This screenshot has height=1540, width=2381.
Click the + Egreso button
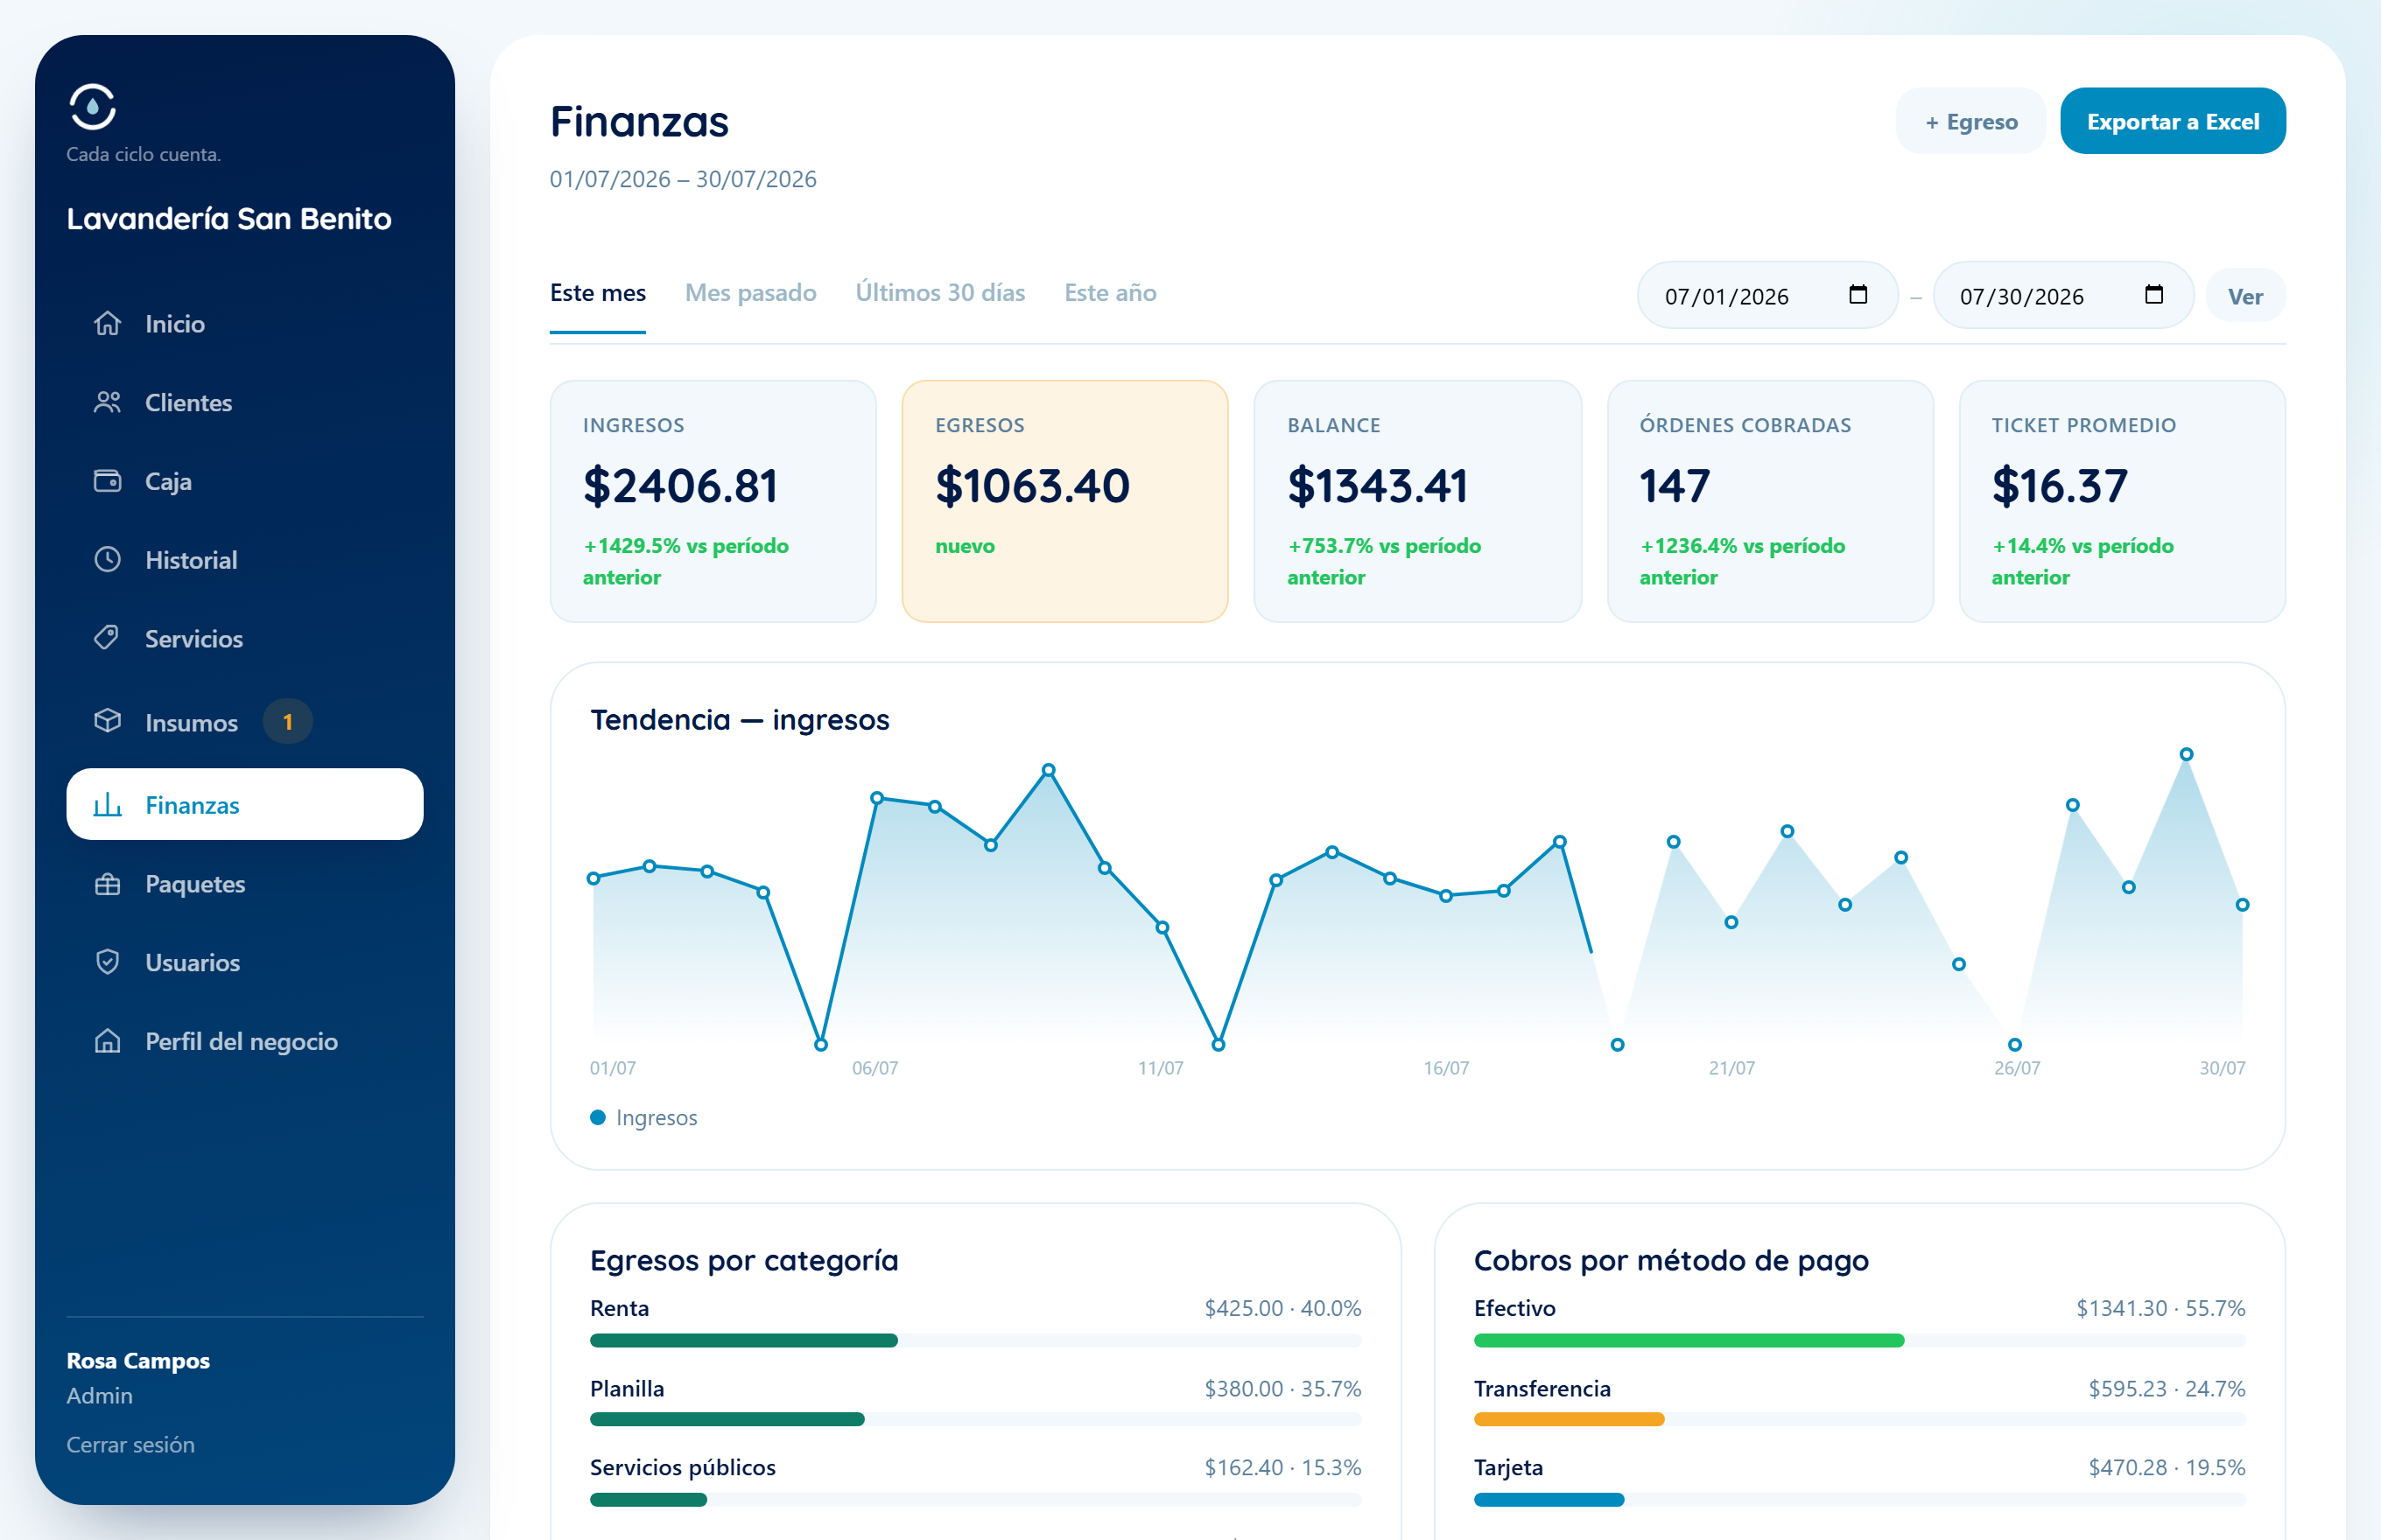[1970, 121]
